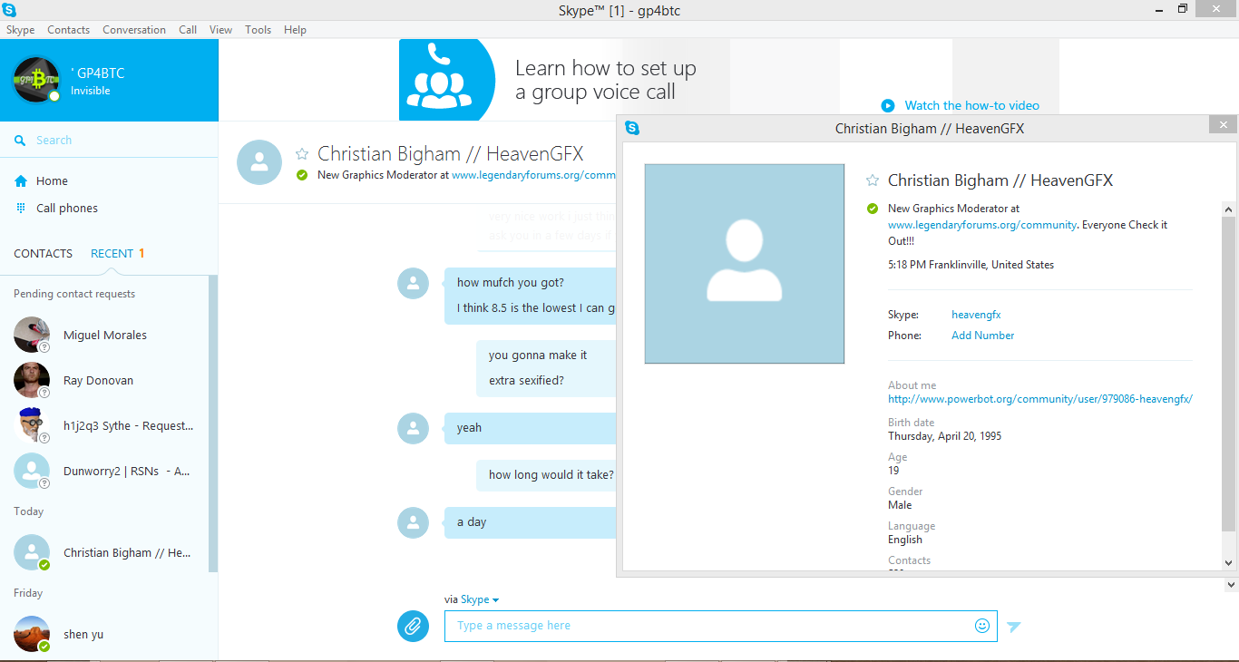Open Call phones dial pad
Image resolution: width=1239 pixels, height=662 pixels.
(x=66, y=208)
